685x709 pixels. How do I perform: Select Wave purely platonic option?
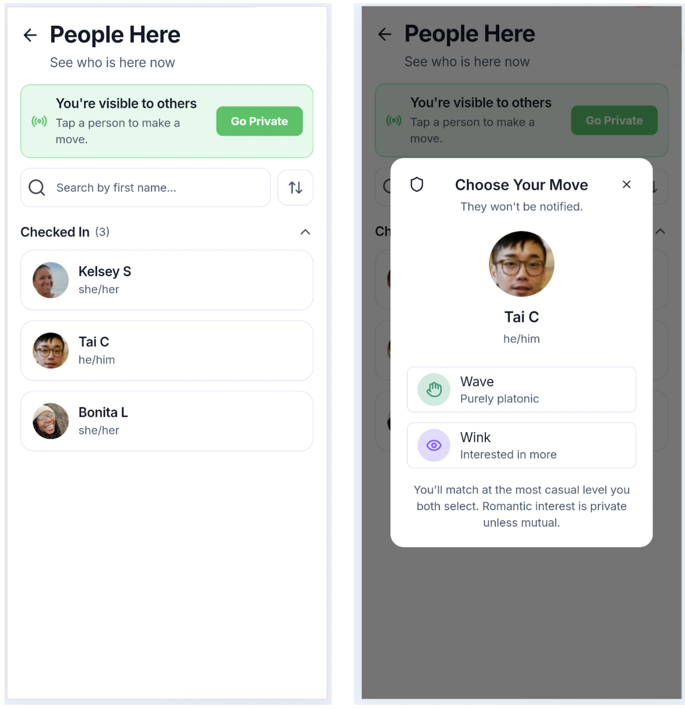click(x=521, y=390)
